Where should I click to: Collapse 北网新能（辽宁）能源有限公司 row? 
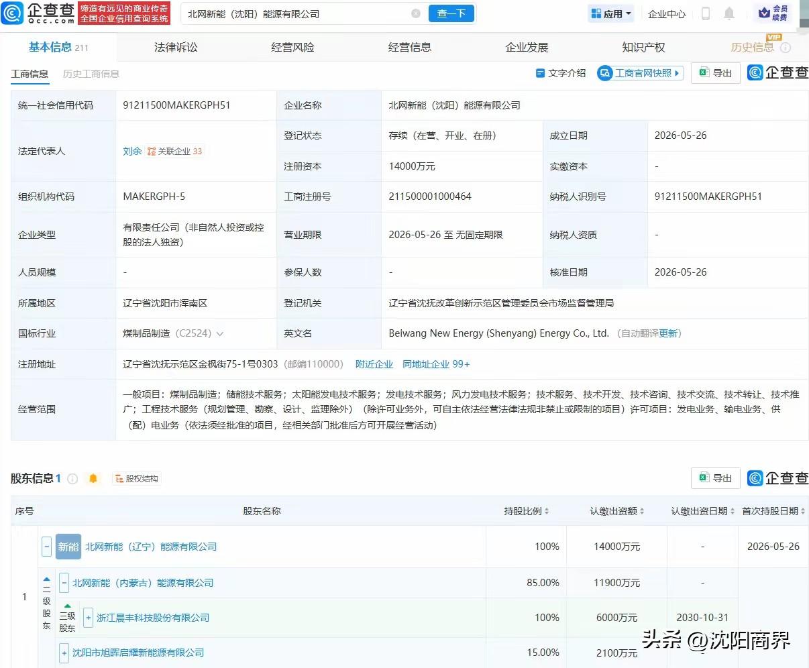pyautogui.click(x=46, y=547)
